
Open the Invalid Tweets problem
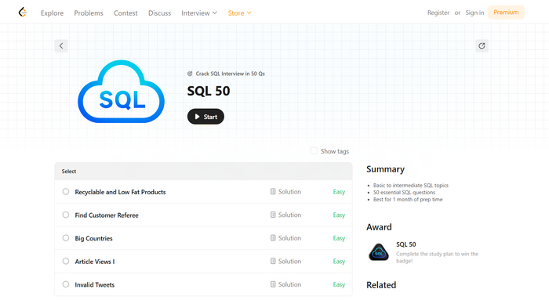(95, 284)
